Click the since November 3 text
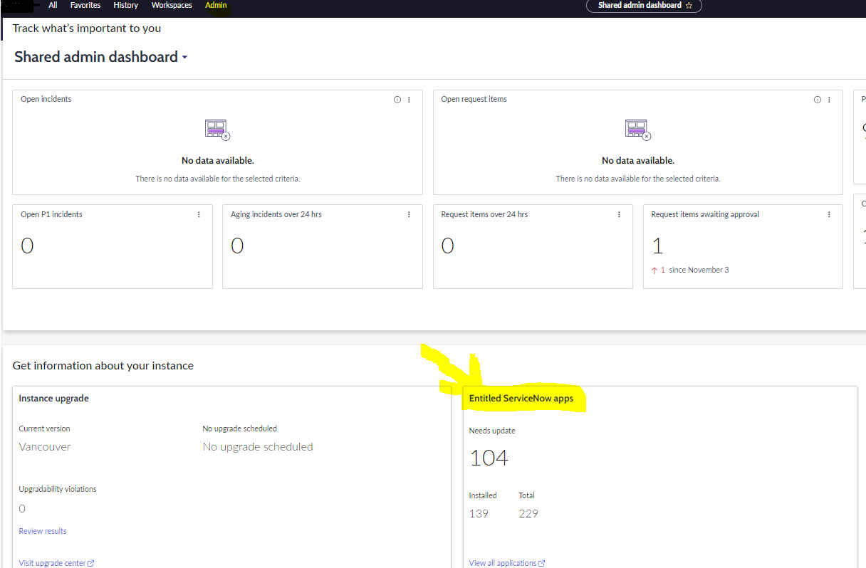This screenshot has height=568, width=866. pyautogui.click(x=699, y=270)
